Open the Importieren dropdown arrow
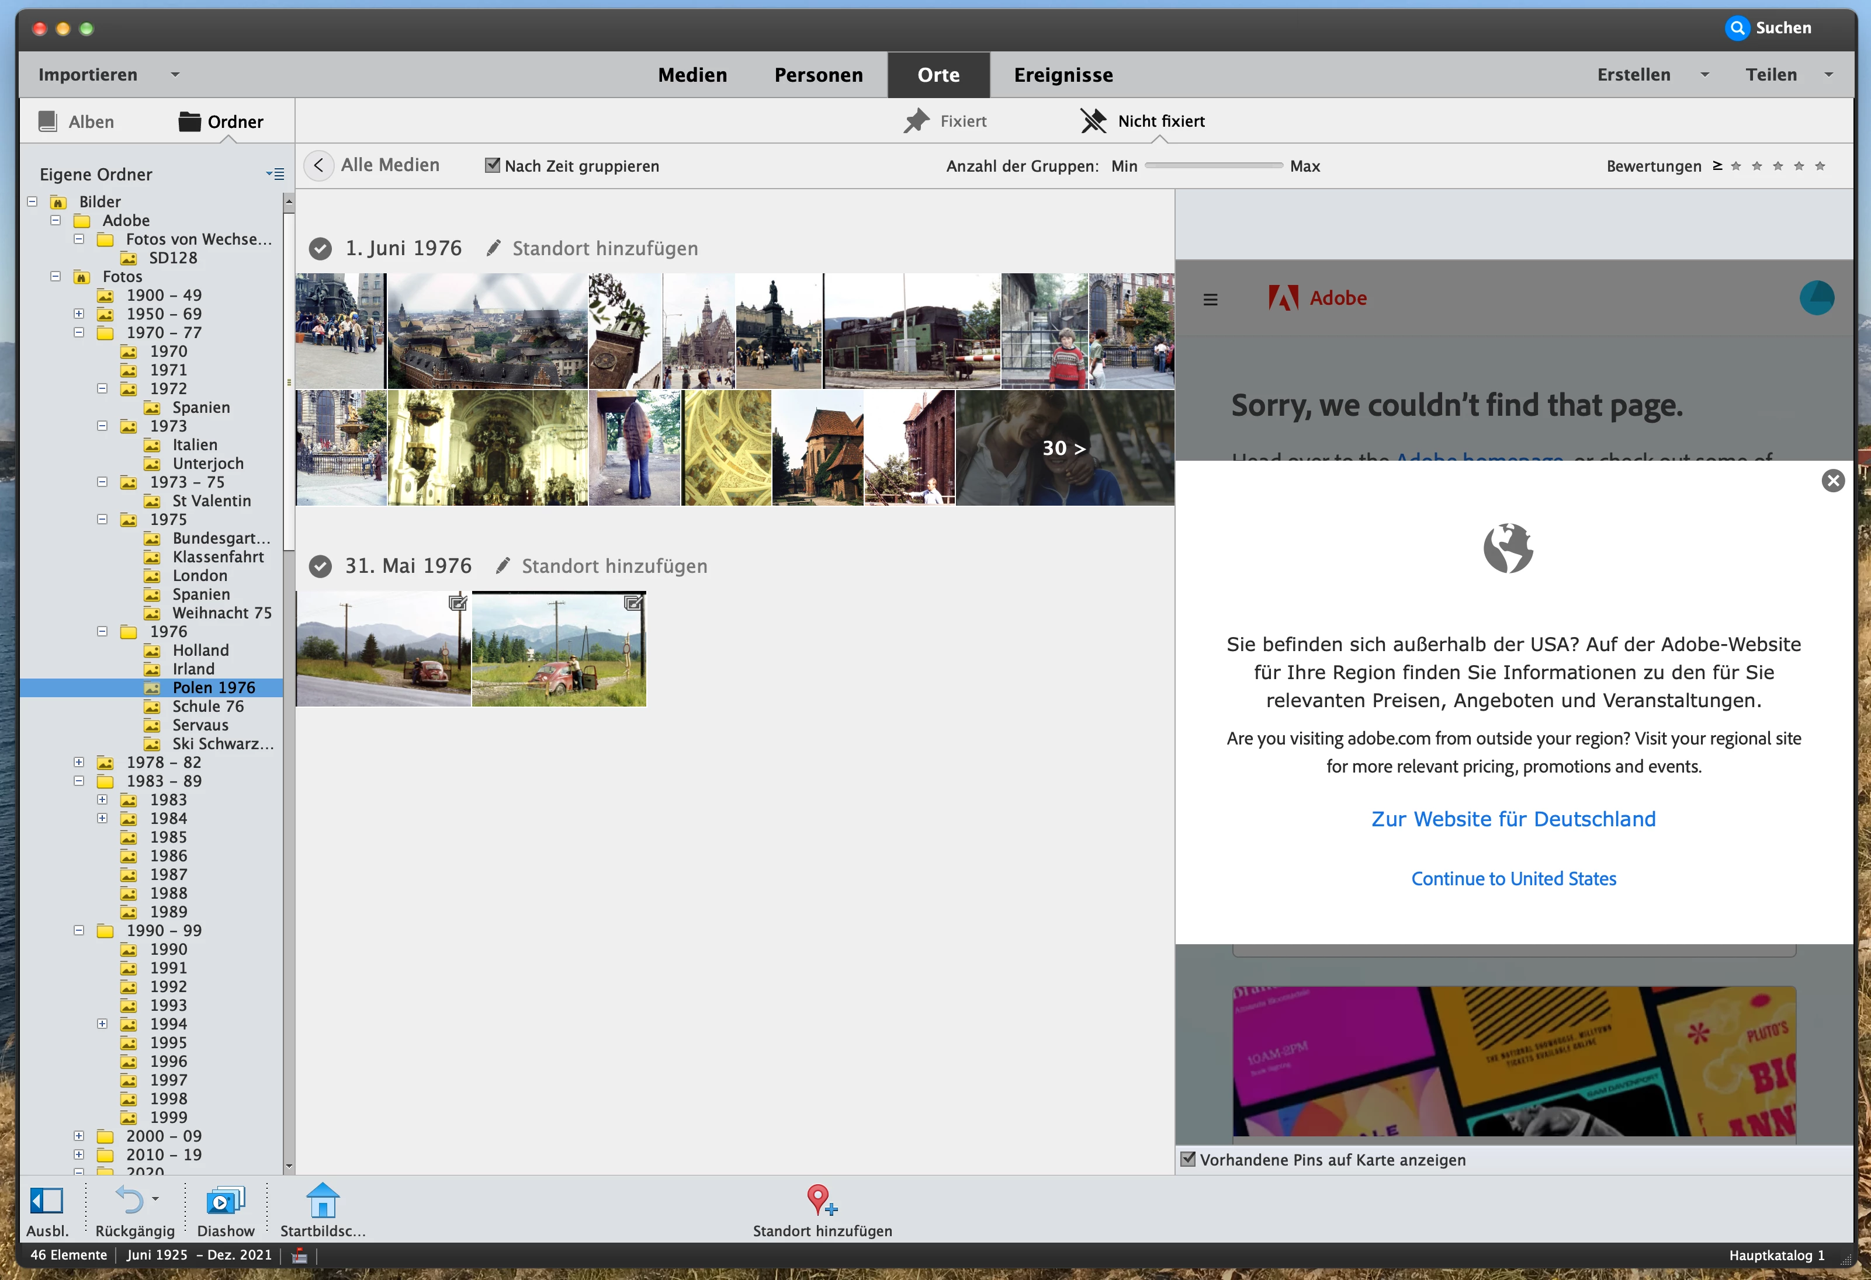Image resolution: width=1871 pixels, height=1280 pixels. 175,75
